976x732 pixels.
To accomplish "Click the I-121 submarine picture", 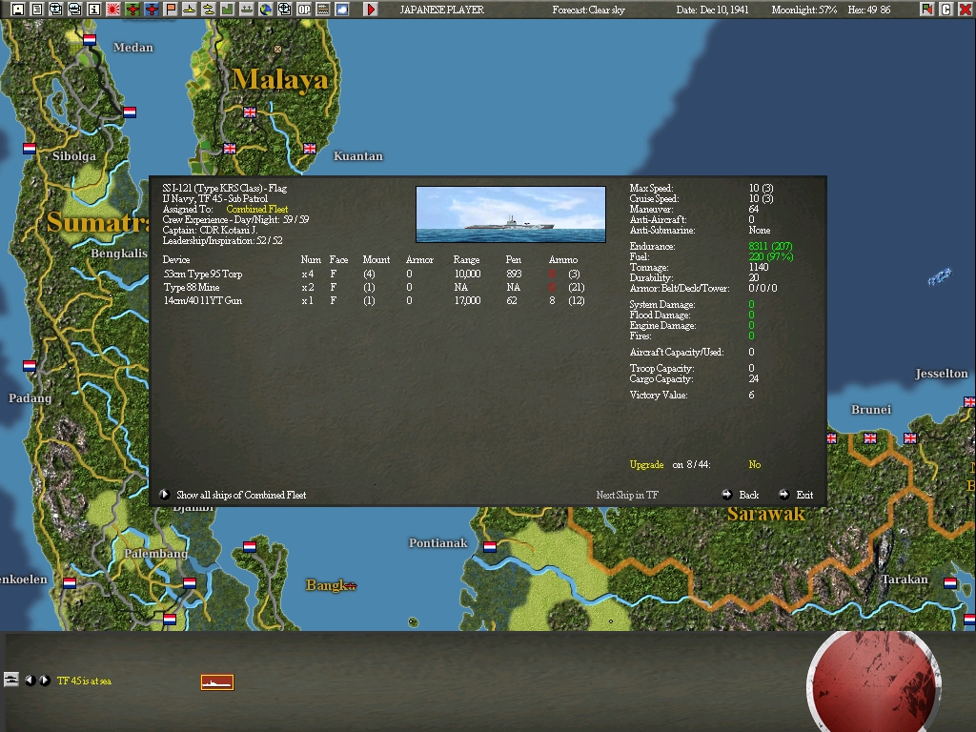I will (x=511, y=214).
